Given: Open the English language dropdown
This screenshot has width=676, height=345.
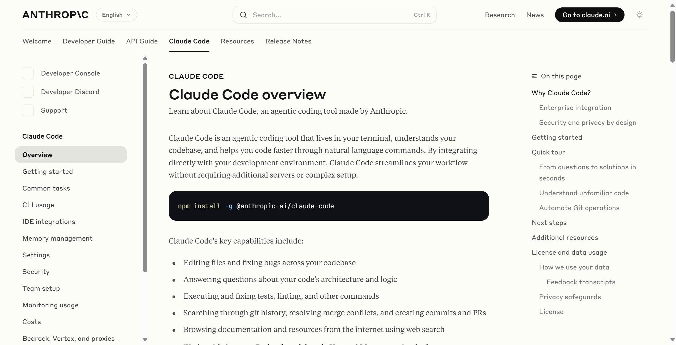Looking at the screenshot, I should click(116, 15).
